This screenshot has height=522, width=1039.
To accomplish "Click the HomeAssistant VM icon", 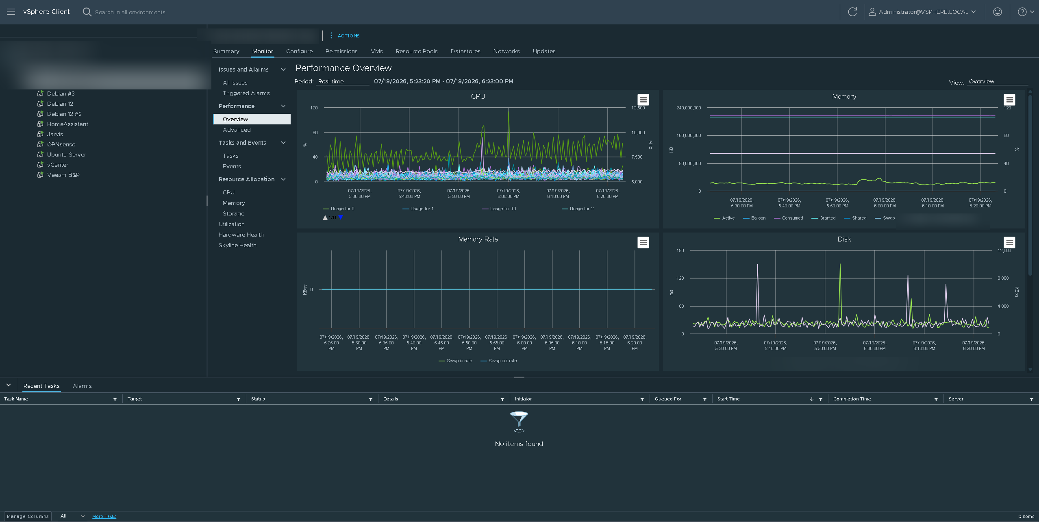I will point(40,124).
